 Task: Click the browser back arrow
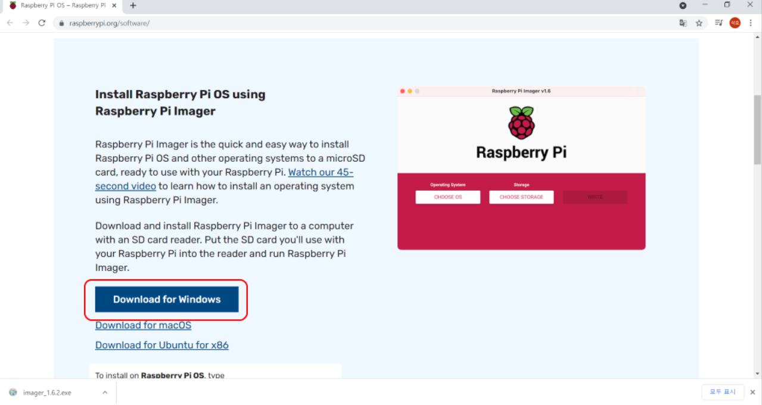point(10,23)
